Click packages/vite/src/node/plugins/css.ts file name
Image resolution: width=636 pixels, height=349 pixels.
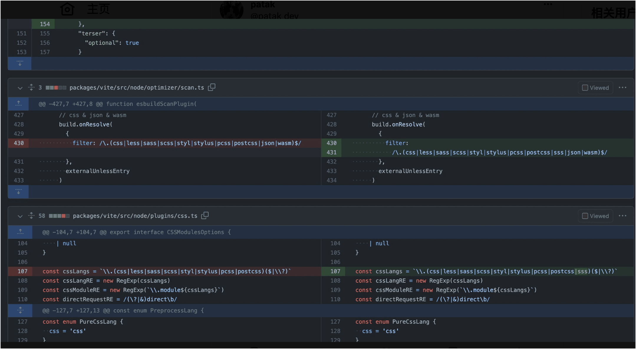(135, 216)
